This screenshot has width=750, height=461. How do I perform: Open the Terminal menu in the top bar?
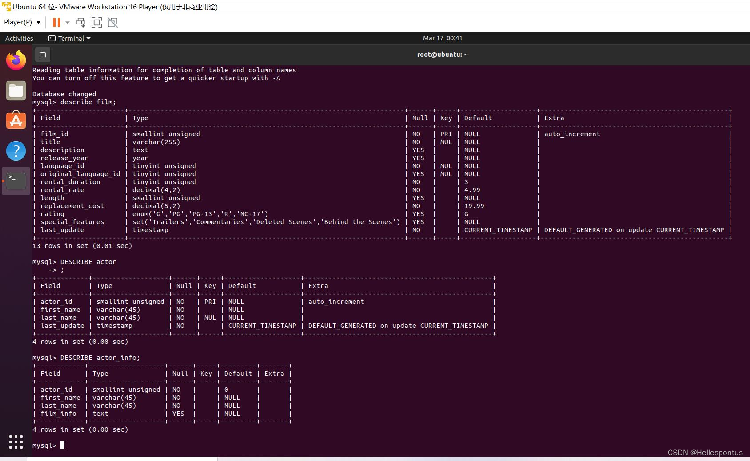(x=69, y=38)
